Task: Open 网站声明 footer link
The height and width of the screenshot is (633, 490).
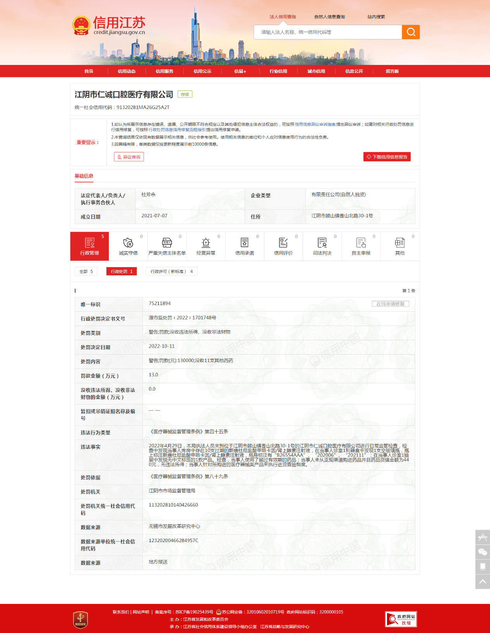Action: (x=141, y=612)
